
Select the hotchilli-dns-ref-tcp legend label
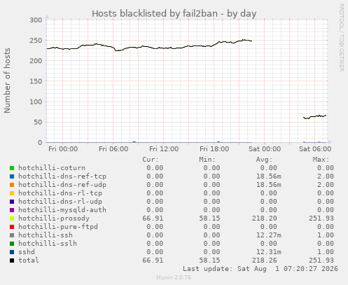click(62, 176)
